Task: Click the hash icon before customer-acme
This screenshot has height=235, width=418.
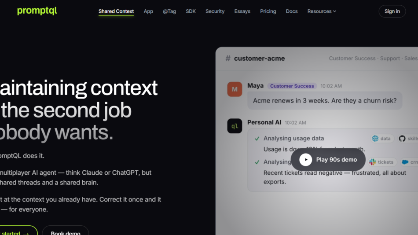Action: (x=228, y=58)
